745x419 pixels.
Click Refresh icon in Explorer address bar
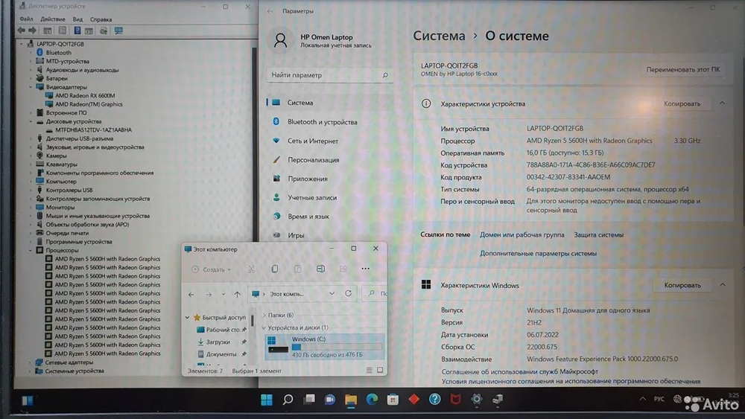[348, 294]
